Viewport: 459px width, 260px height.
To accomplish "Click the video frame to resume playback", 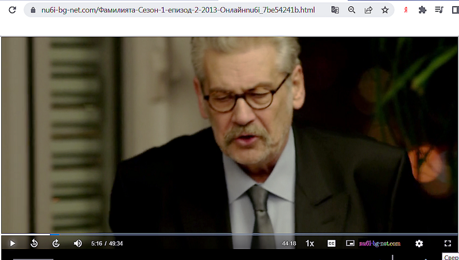I will point(229,135).
